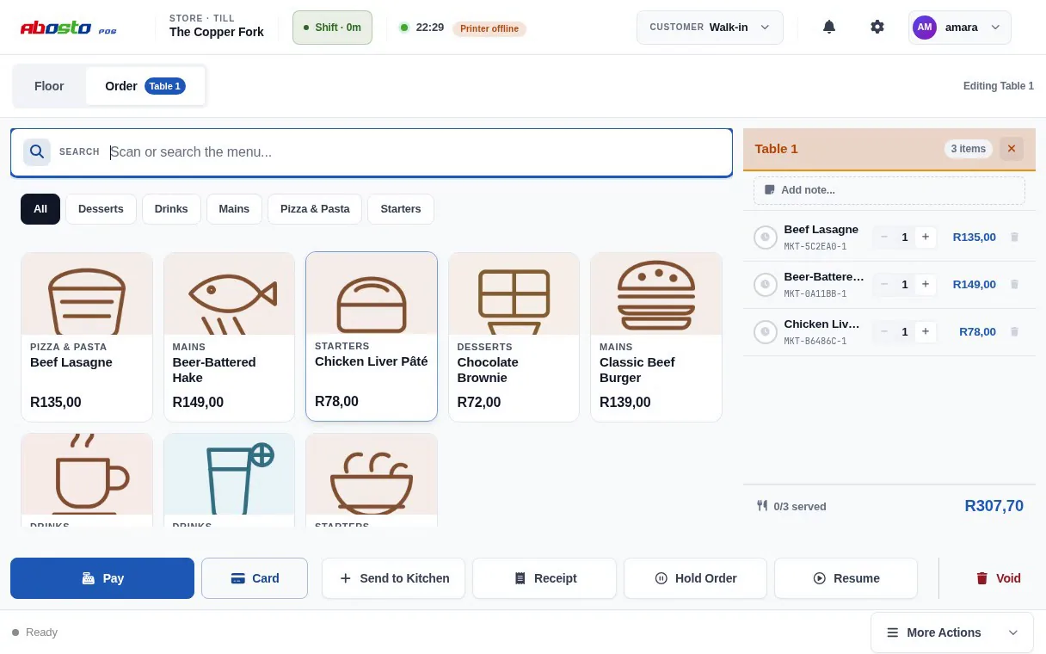Image resolution: width=1046 pixels, height=654 pixels.
Task: Select the coffee cup drink card
Action: tap(87, 480)
